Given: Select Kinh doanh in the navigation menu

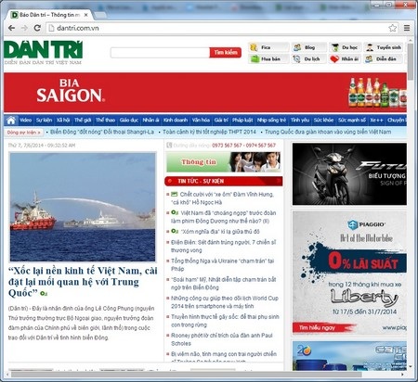Looking at the screenshot, I should (176, 121).
